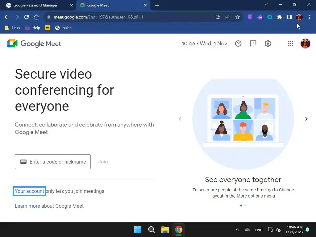Click the See everyone together illustration
The height and width of the screenshot is (237, 316).
[243, 124]
